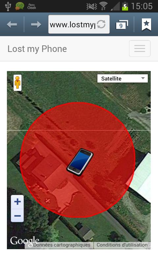Select the Street View pegman icon
The width and height of the screenshot is (158, 263).
(17, 83)
